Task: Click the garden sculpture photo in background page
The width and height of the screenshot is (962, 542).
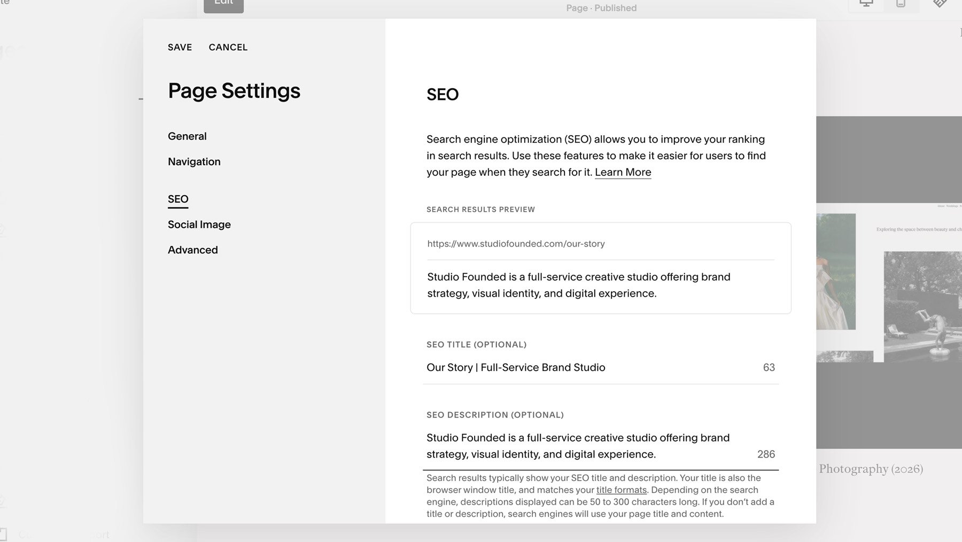Action: tap(922, 306)
